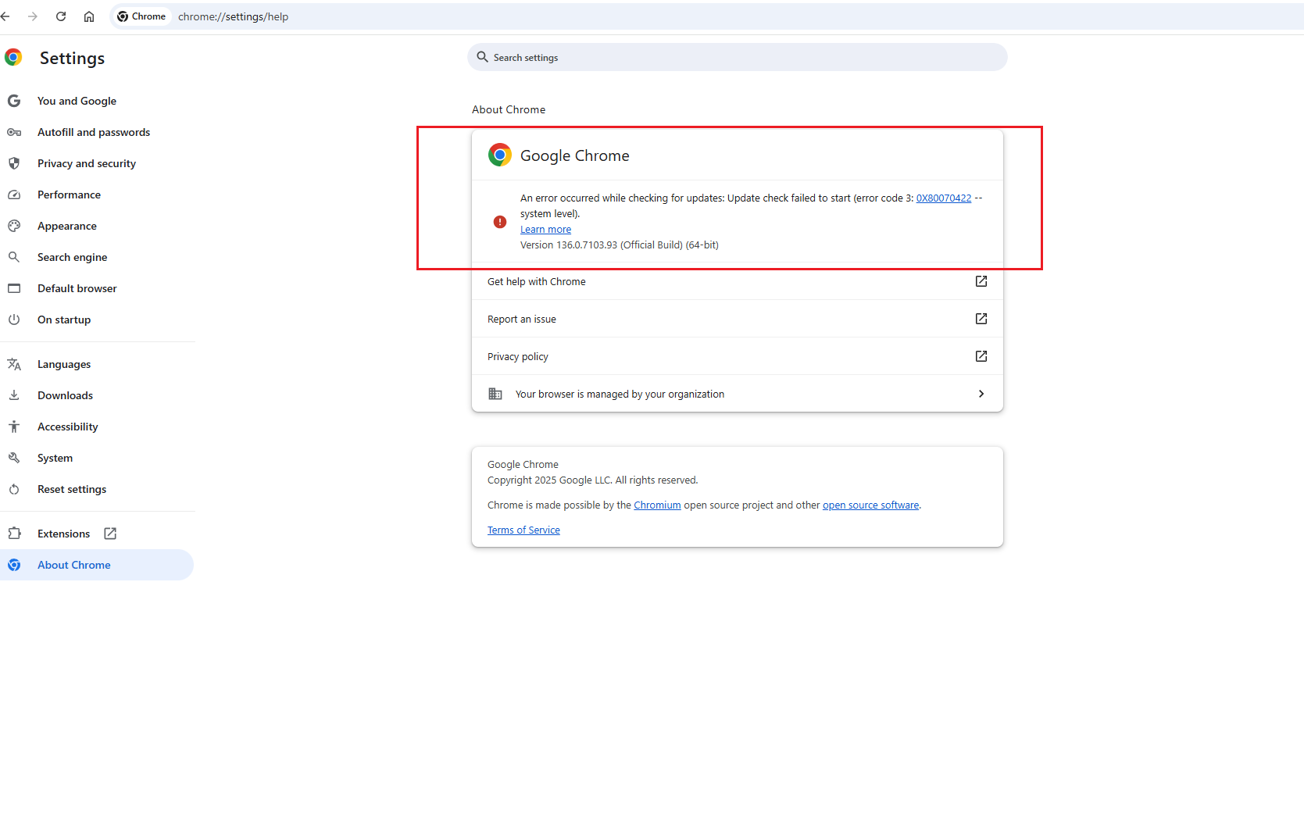Click the restore icon for Reset settings

[14, 489]
